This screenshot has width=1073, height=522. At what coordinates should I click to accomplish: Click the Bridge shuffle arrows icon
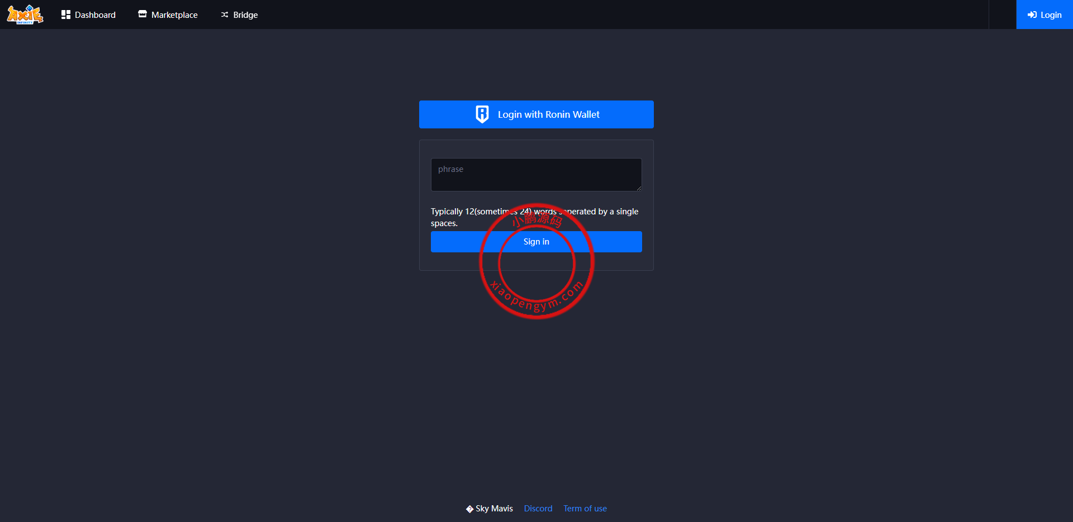pyautogui.click(x=225, y=15)
